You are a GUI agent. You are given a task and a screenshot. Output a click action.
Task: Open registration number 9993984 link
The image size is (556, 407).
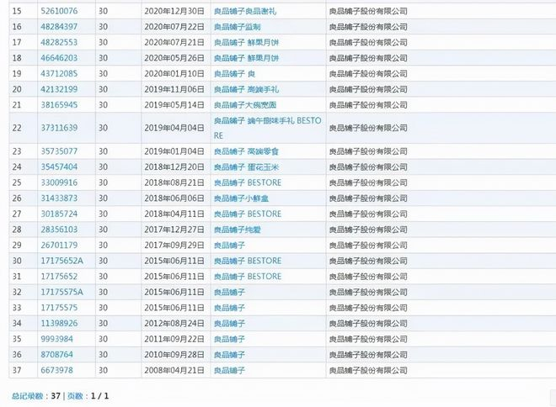tap(56, 339)
